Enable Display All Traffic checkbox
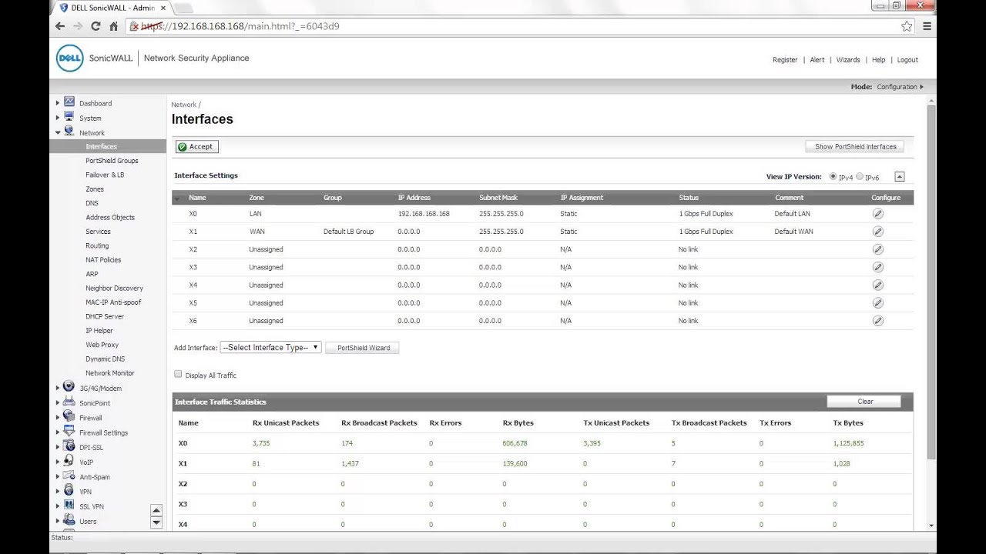Screen dimensions: 986x554 [178, 374]
